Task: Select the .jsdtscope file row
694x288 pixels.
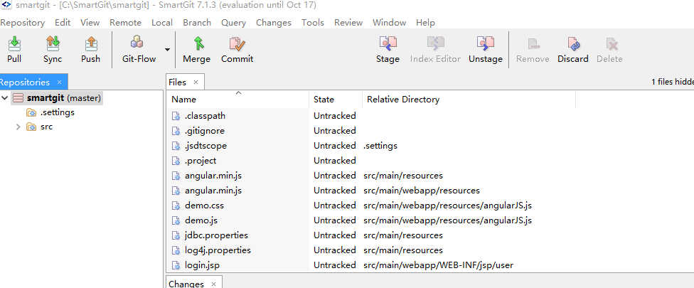Action: point(429,146)
